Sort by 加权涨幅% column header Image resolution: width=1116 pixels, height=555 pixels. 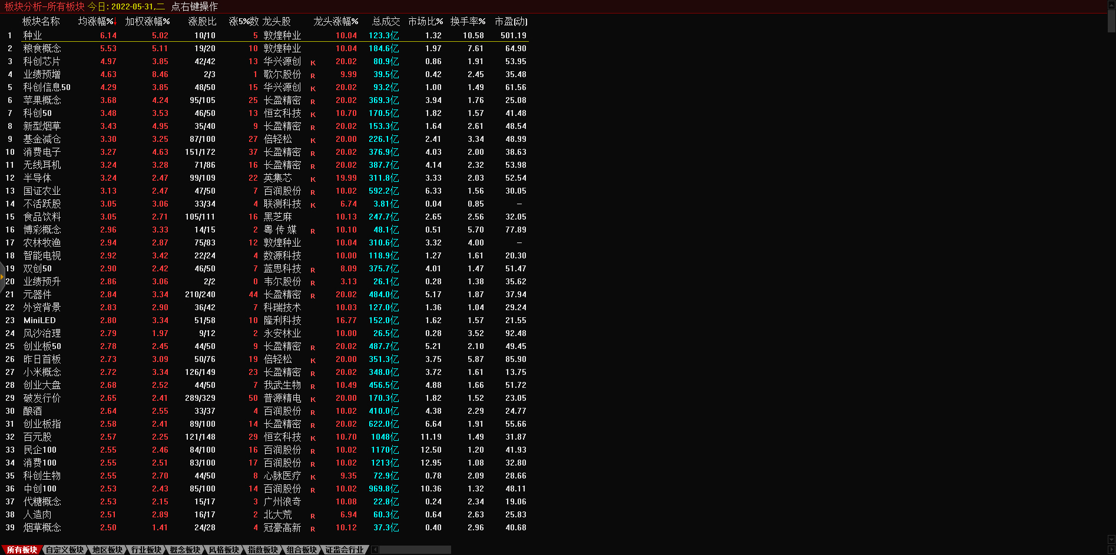[x=147, y=21]
